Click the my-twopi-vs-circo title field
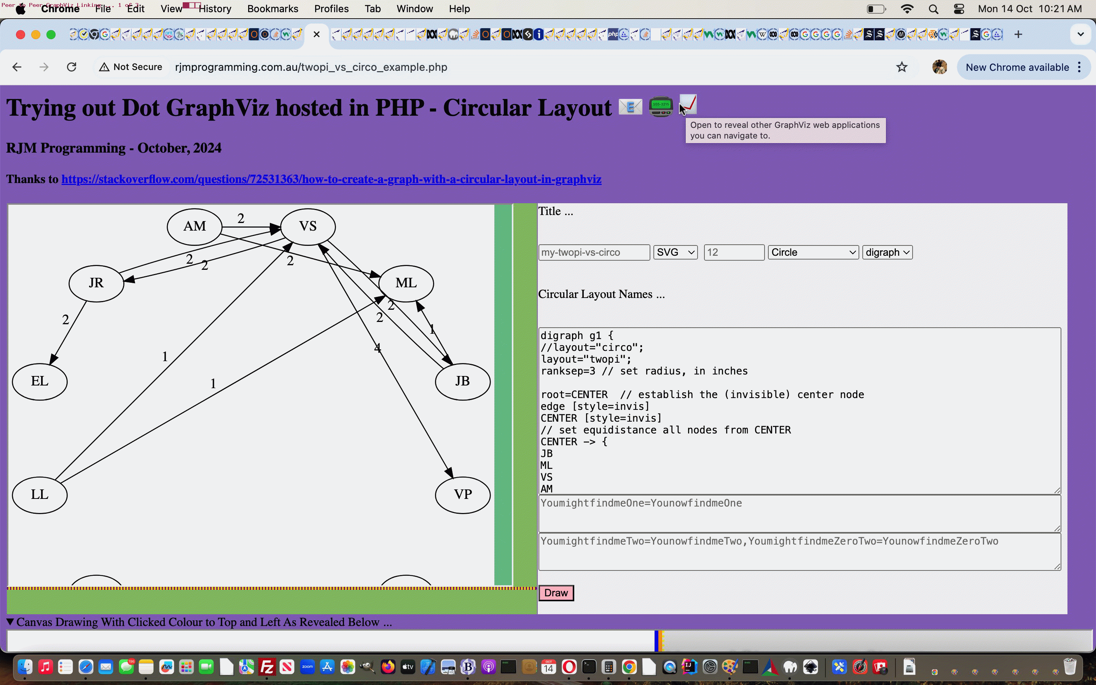Image resolution: width=1096 pixels, height=685 pixels. pyautogui.click(x=594, y=252)
